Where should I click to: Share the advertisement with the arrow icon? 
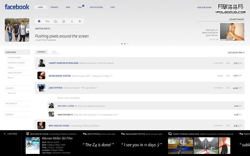(x=217, y=40)
